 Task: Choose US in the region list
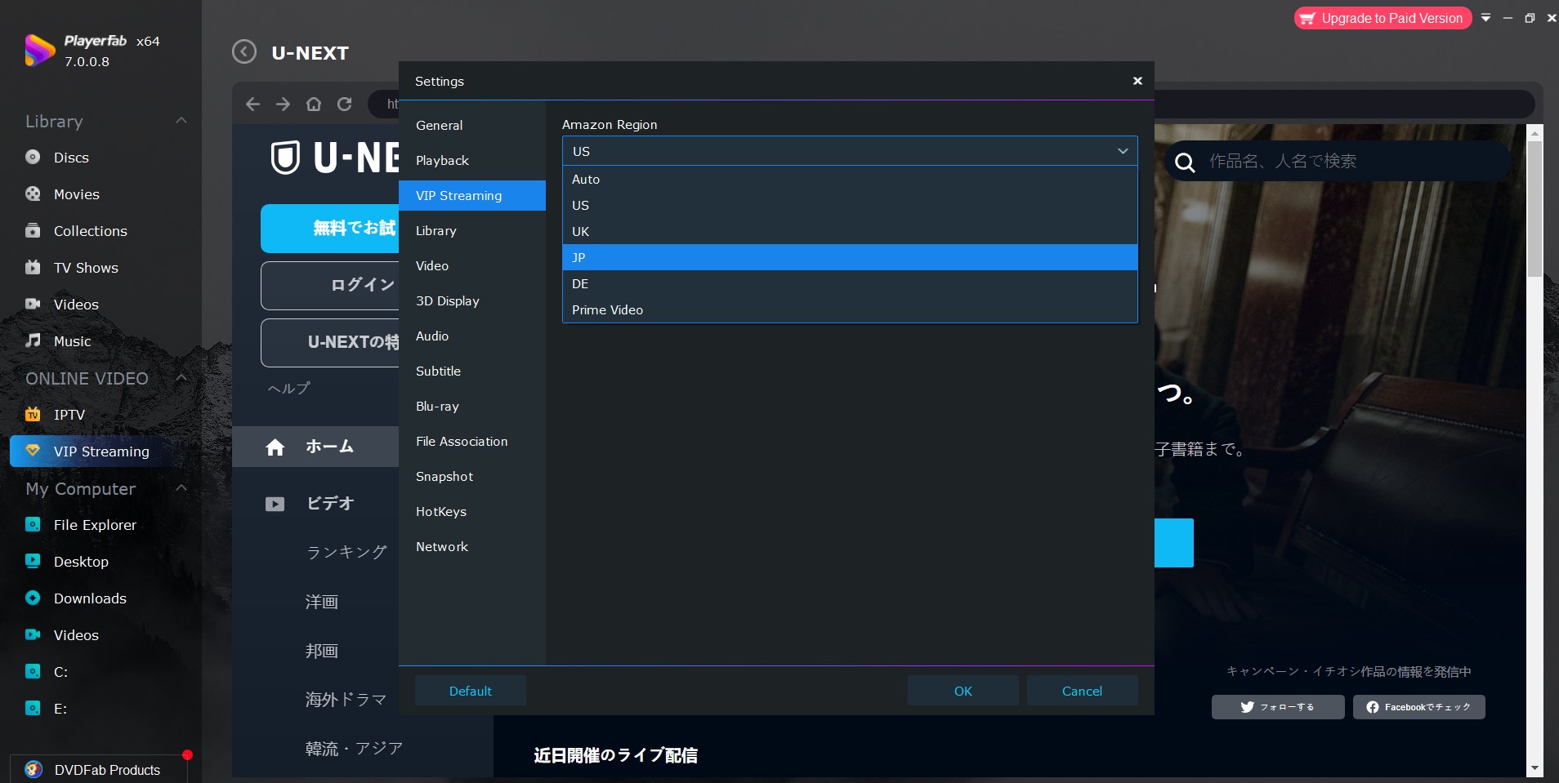pyautogui.click(x=850, y=205)
